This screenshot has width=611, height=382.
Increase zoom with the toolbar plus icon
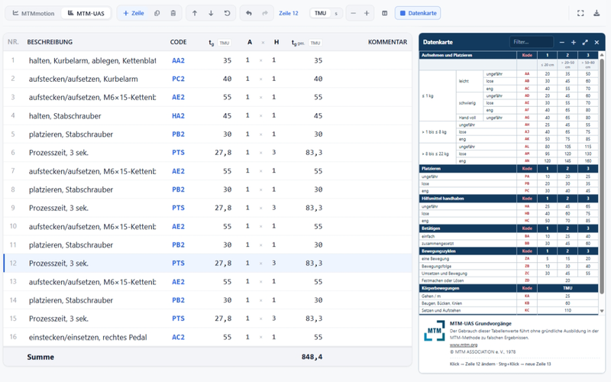(x=367, y=13)
